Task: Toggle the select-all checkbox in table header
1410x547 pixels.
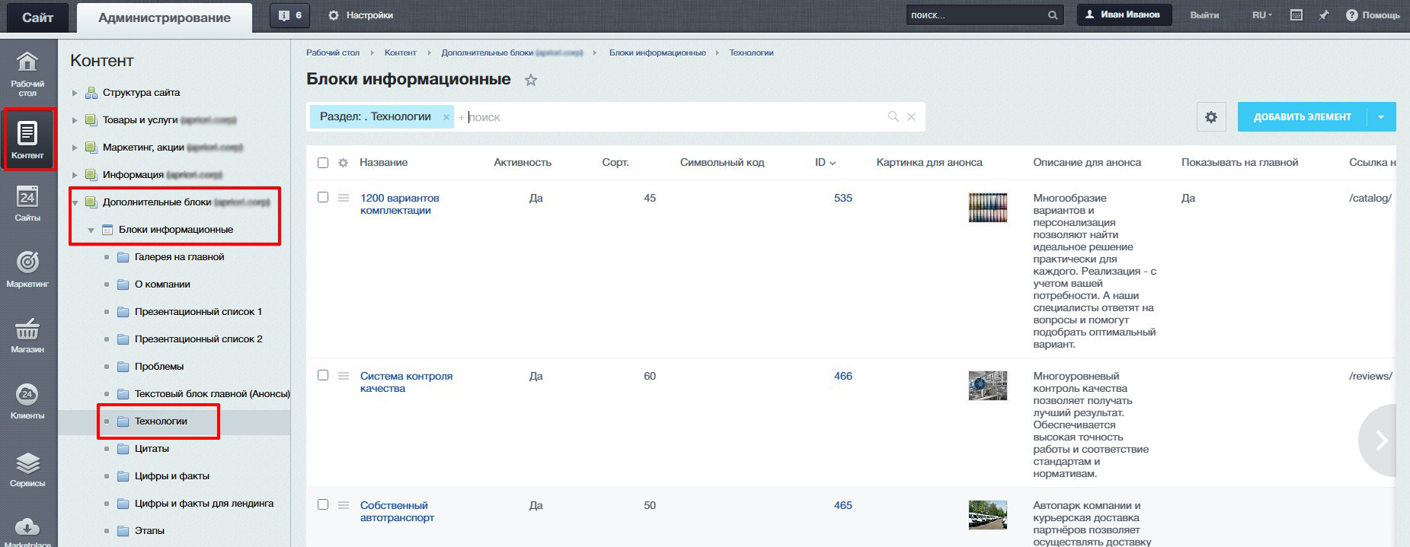Action: pos(323,163)
